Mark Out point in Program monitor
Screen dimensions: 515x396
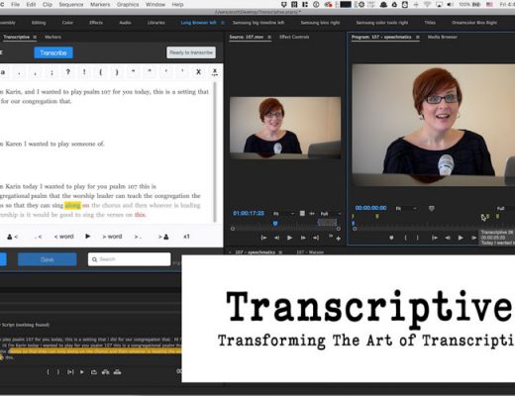418,238
